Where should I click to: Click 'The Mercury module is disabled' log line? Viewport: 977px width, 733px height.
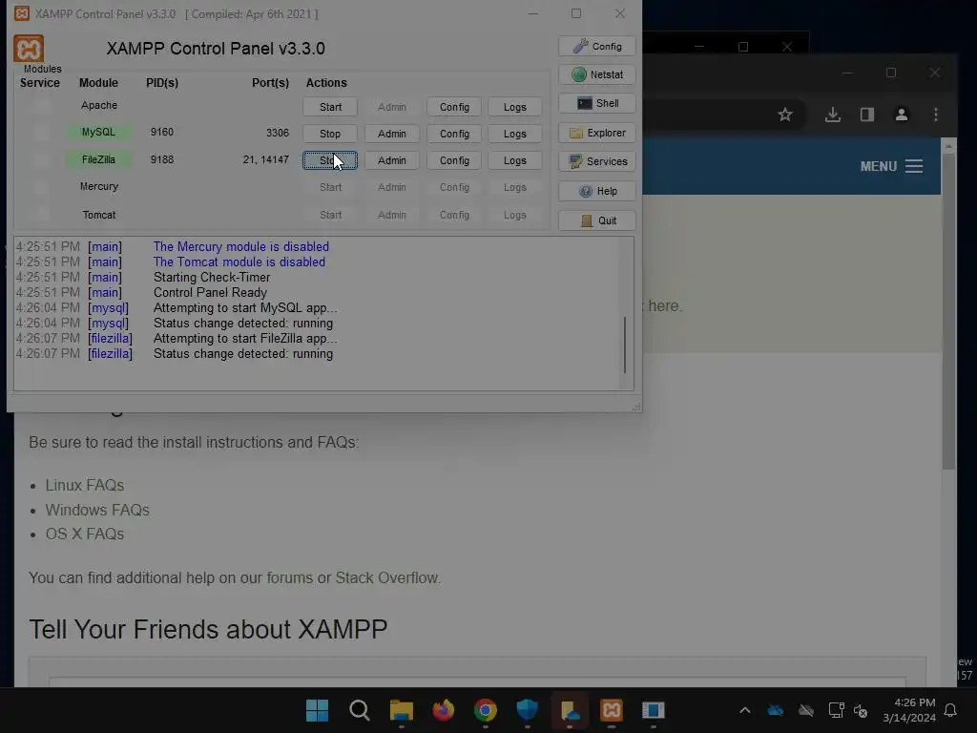[241, 247]
